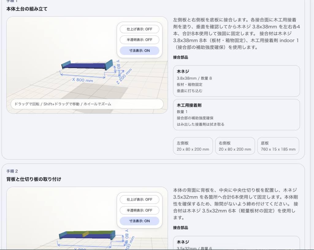Viewport: 314px width, 250px height.
Task: Open the 木ネジ 3.5x32mm card in step 2
Action: coord(236,243)
